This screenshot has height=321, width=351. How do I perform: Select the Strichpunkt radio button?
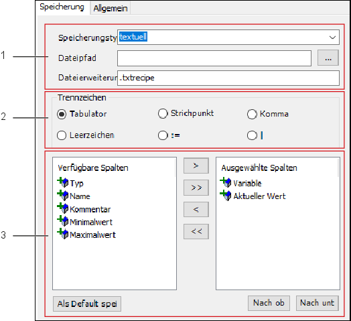tap(163, 113)
